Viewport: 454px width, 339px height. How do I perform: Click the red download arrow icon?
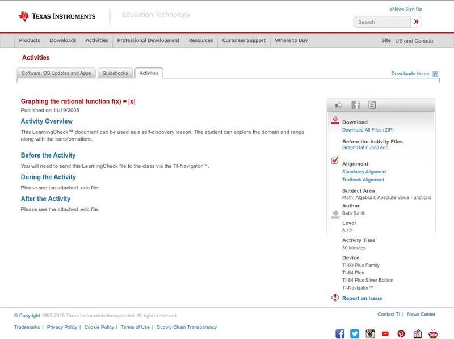[x=335, y=120]
